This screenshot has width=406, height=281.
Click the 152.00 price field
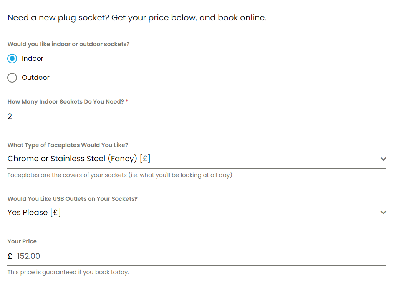pos(200,256)
